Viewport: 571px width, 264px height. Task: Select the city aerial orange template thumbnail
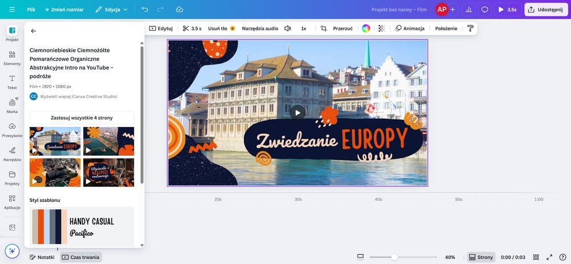click(x=55, y=172)
